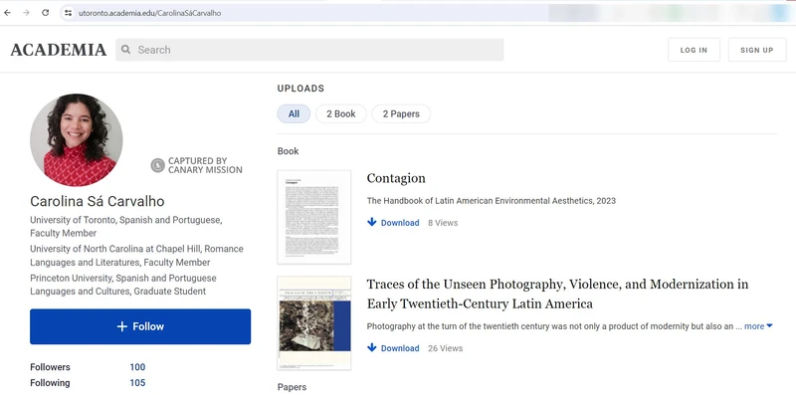This screenshot has width=796, height=395.
Task: Focus the Search input field
Action: tap(309, 50)
